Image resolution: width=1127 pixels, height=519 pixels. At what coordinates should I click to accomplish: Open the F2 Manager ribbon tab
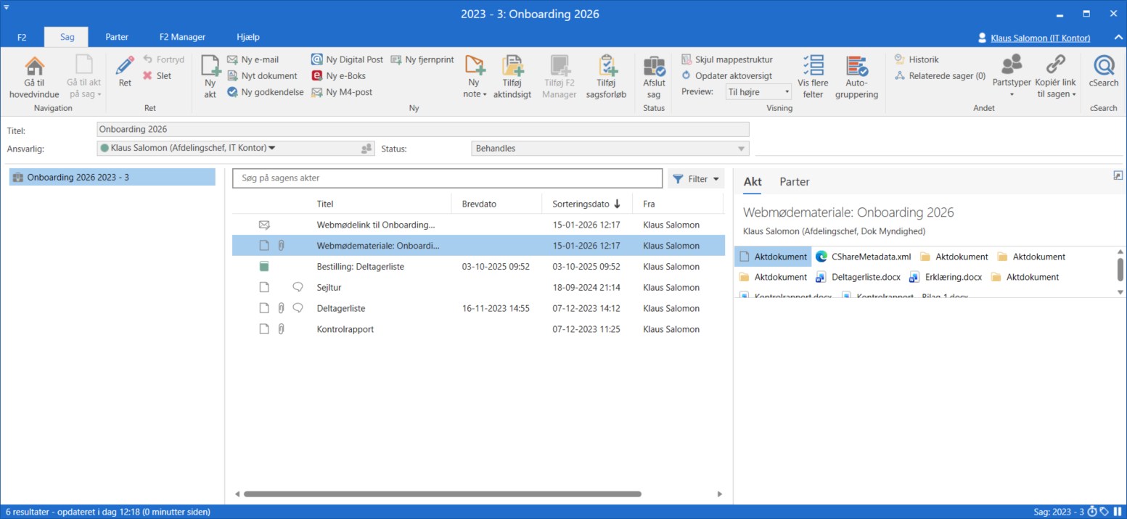[182, 37]
